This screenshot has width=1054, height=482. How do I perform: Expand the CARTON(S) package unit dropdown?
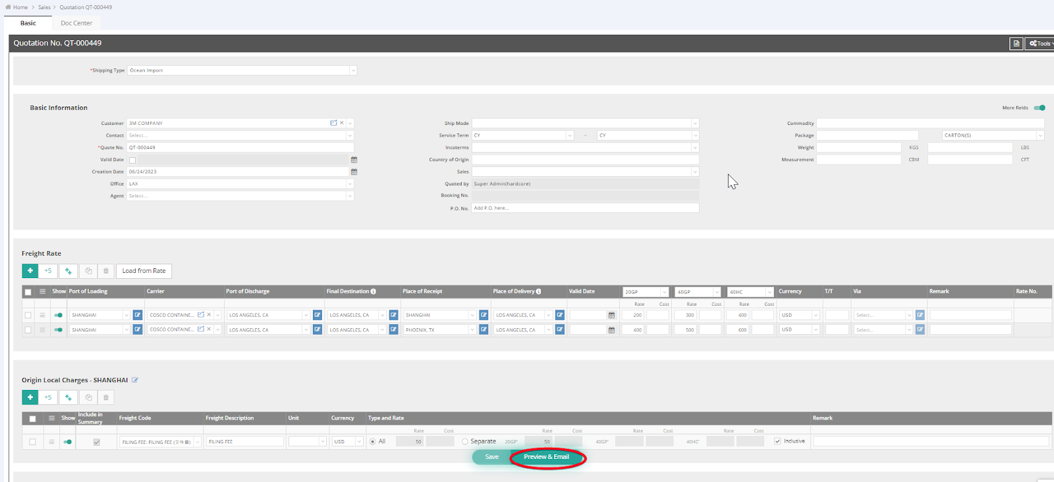coord(1040,135)
